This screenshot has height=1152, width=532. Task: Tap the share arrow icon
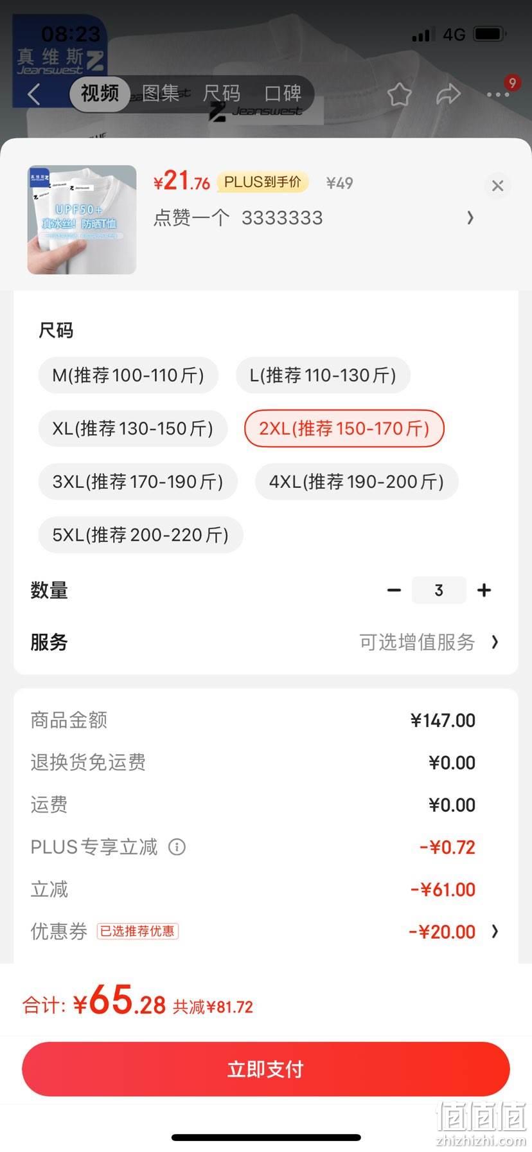coord(448,94)
